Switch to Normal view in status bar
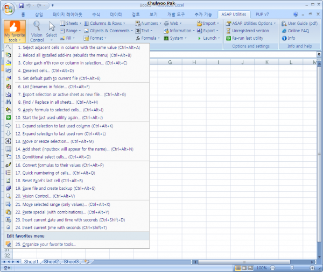Image resolution: width=323 pixels, height=272 pixels. (238, 268)
